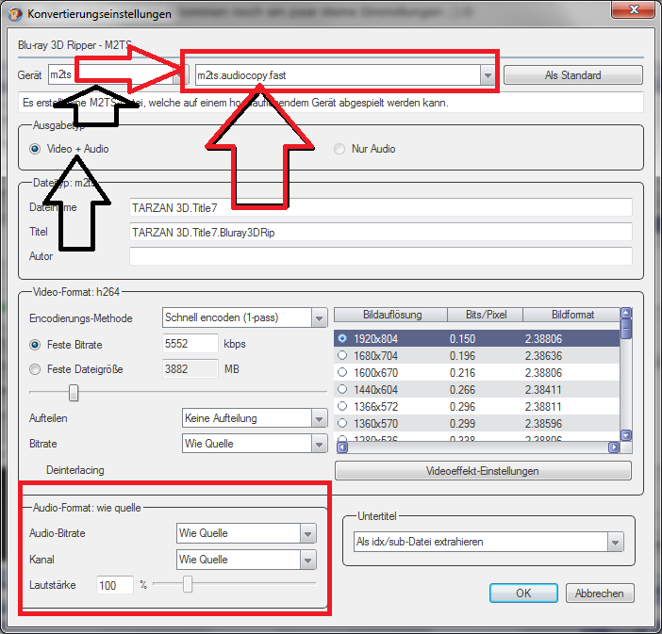Select the 1440x604 resolution
The width and height of the screenshot is (662, 634).
pos(342,389)
